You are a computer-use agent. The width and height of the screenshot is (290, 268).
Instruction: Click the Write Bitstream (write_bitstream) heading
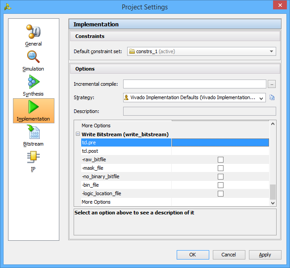pyautogui.click(x=125, y=134)
